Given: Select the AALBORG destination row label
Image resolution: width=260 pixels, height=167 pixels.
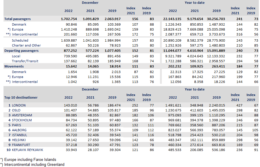Looking at the screenshot, I should pyautogui.click(x=19, y=131).
